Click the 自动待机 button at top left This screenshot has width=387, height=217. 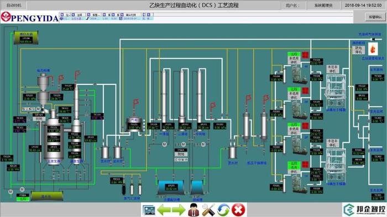14,5
